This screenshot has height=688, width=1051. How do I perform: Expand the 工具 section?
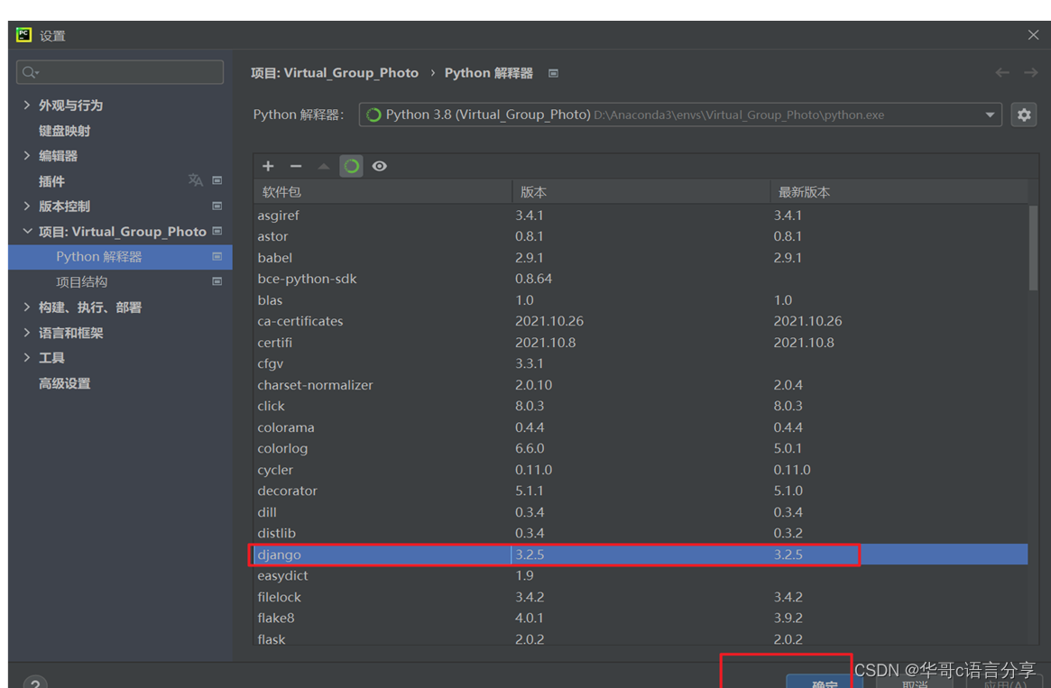tap(27, 358)
